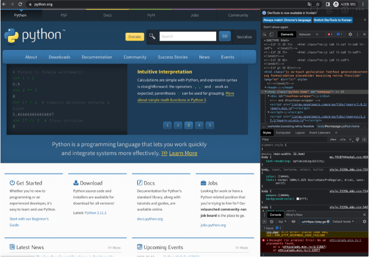Activate the DevTools inspect element picker
Viewport: 369px width, 257px height.
(x=264, y=34)
